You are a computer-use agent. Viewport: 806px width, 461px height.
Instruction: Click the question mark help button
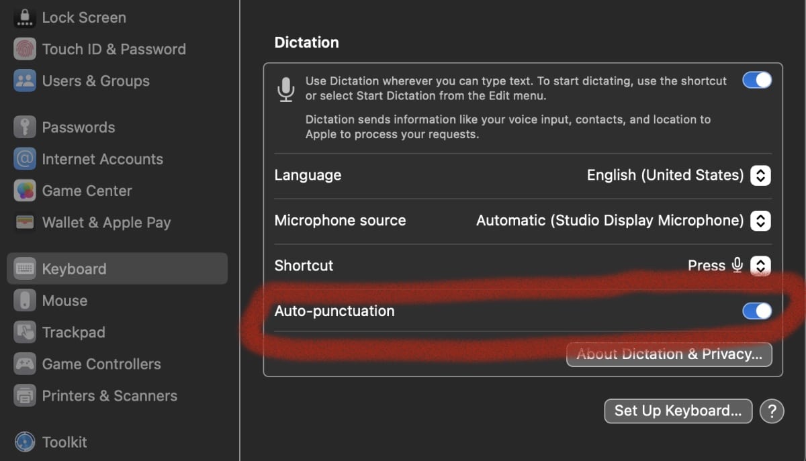tap(772, 411)
